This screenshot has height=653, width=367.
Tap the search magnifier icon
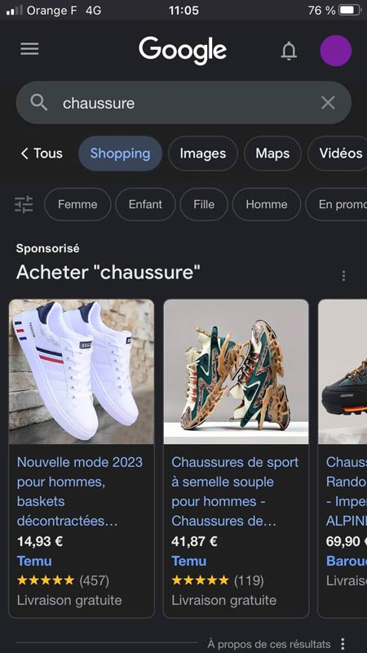point(38,103)
